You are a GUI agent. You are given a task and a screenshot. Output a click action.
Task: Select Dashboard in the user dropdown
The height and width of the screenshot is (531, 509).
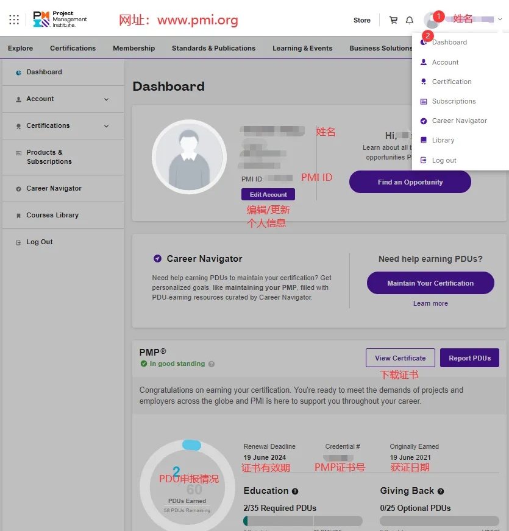coord(449,42)
